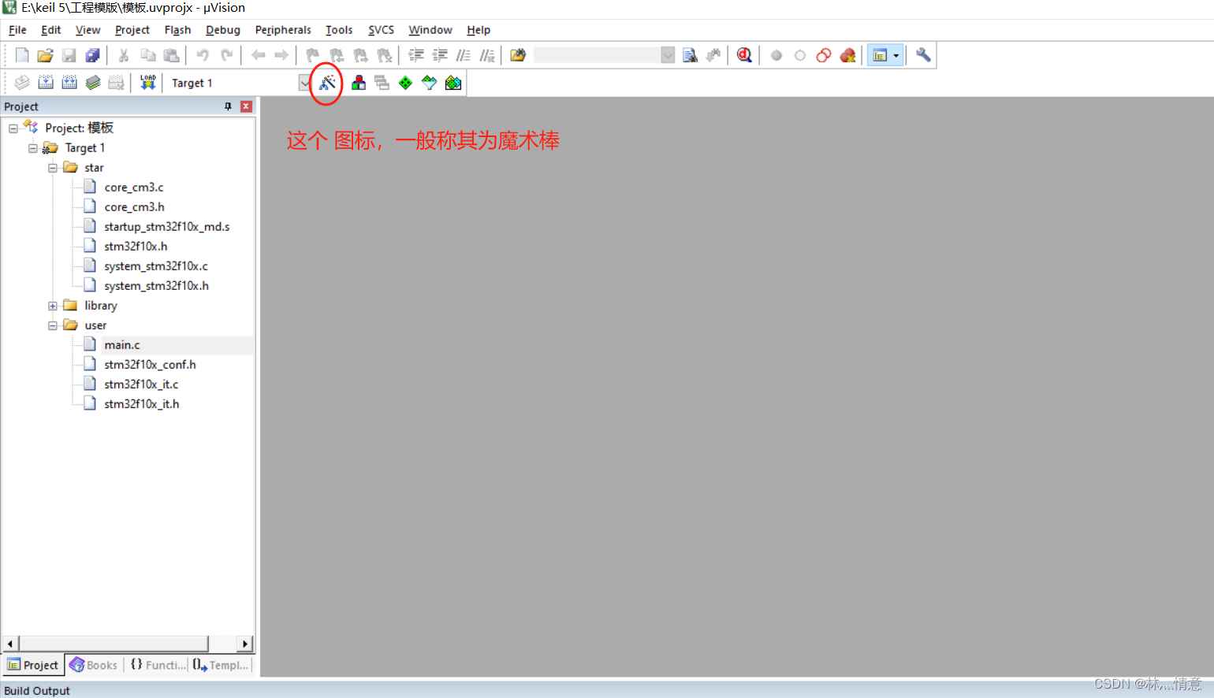Toggle Project window view button
The height and width of the screenshot is (698, 1214).
tap(880, 55)
